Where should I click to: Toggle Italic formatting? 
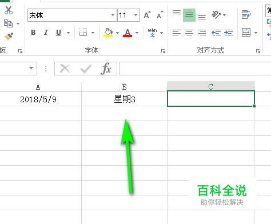pyautogui.click(x=46, y=33)
